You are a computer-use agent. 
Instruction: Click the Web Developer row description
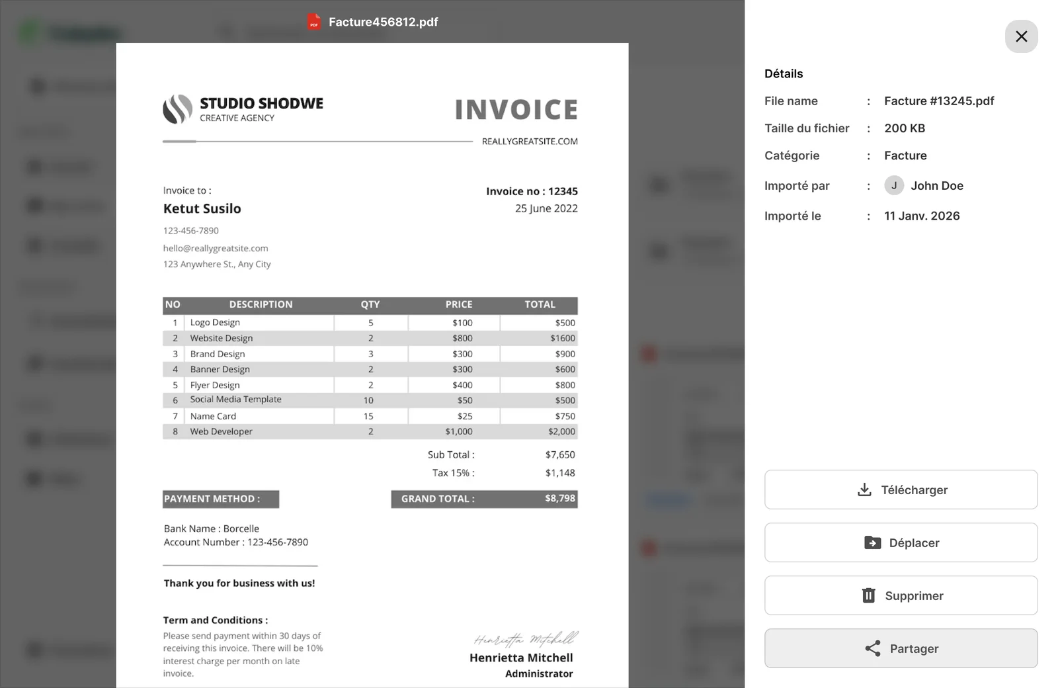222,431
